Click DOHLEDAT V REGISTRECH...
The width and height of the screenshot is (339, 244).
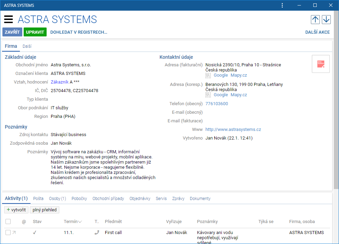[79, 32]
